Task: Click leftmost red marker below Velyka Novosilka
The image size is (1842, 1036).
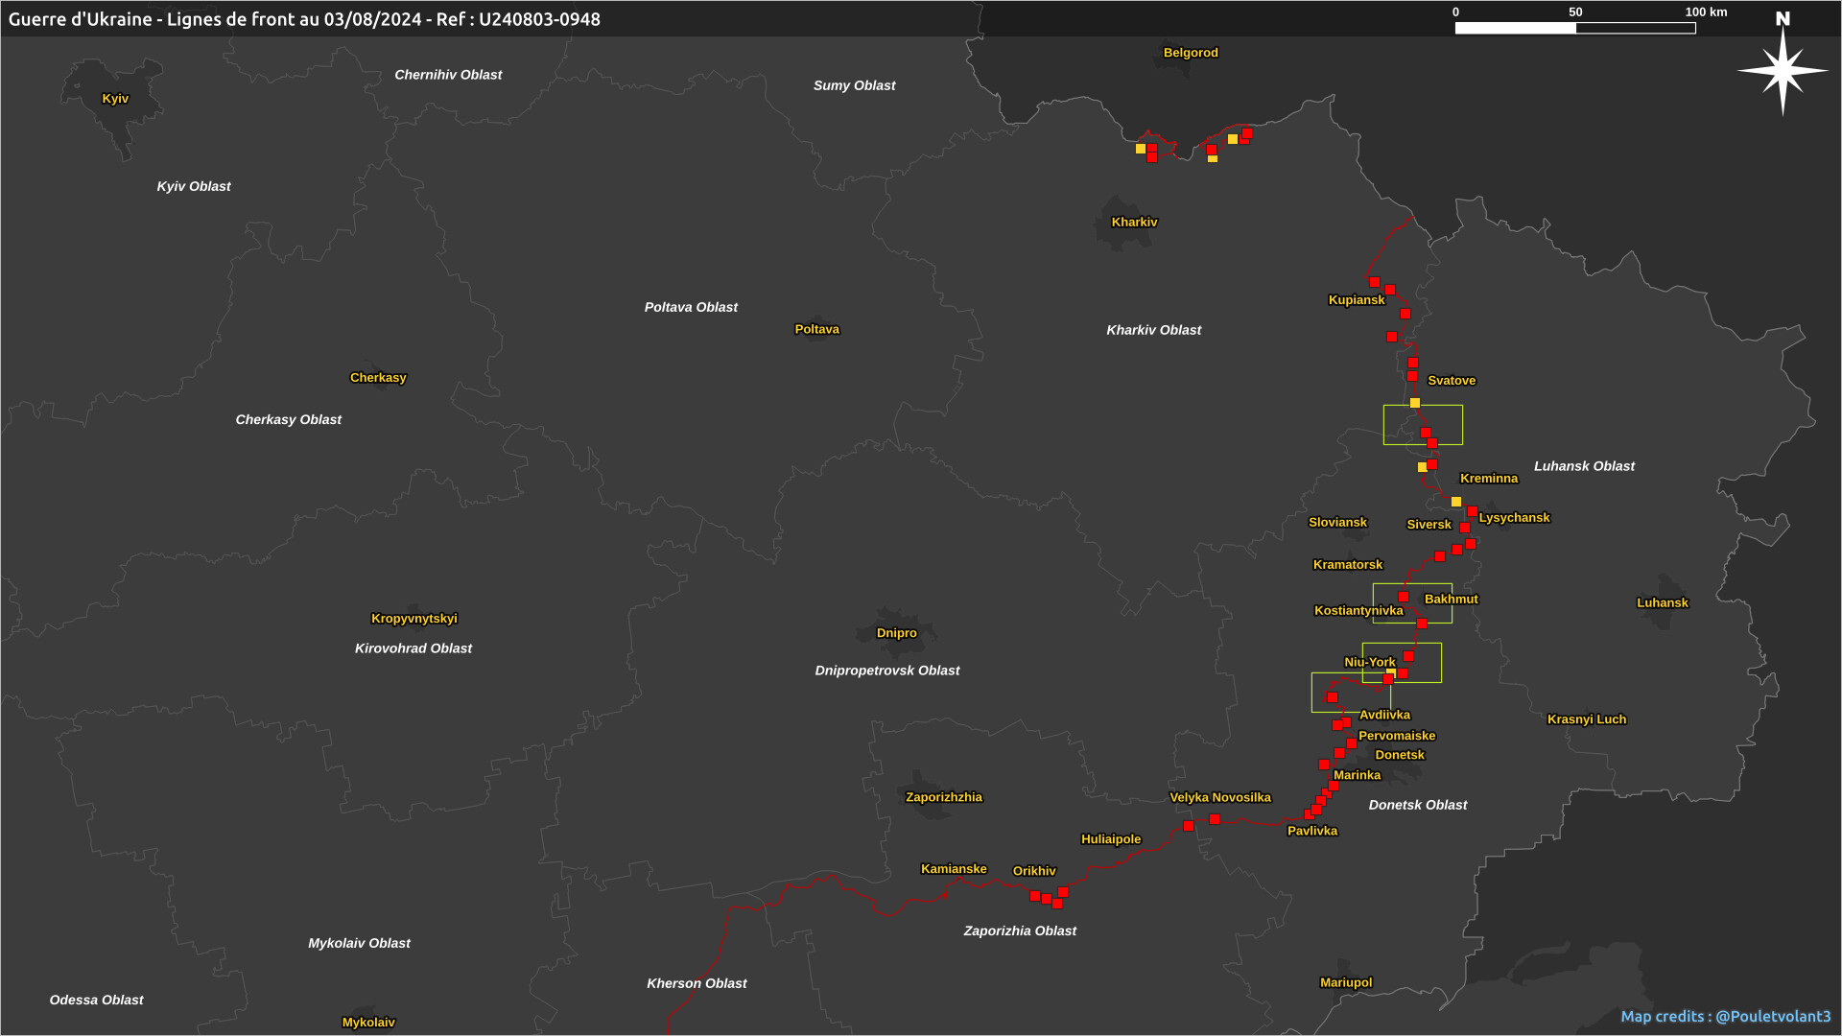Action: pos(1189,826)
